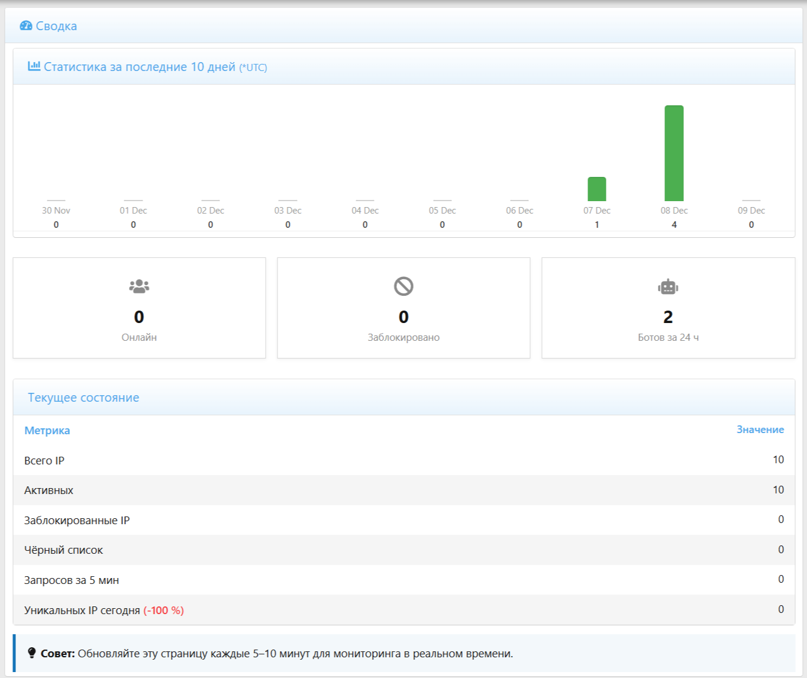The image size is (807, 678).
Task: Click the Метрика column header
Action: pyautogui.click(x=47, y=431)
